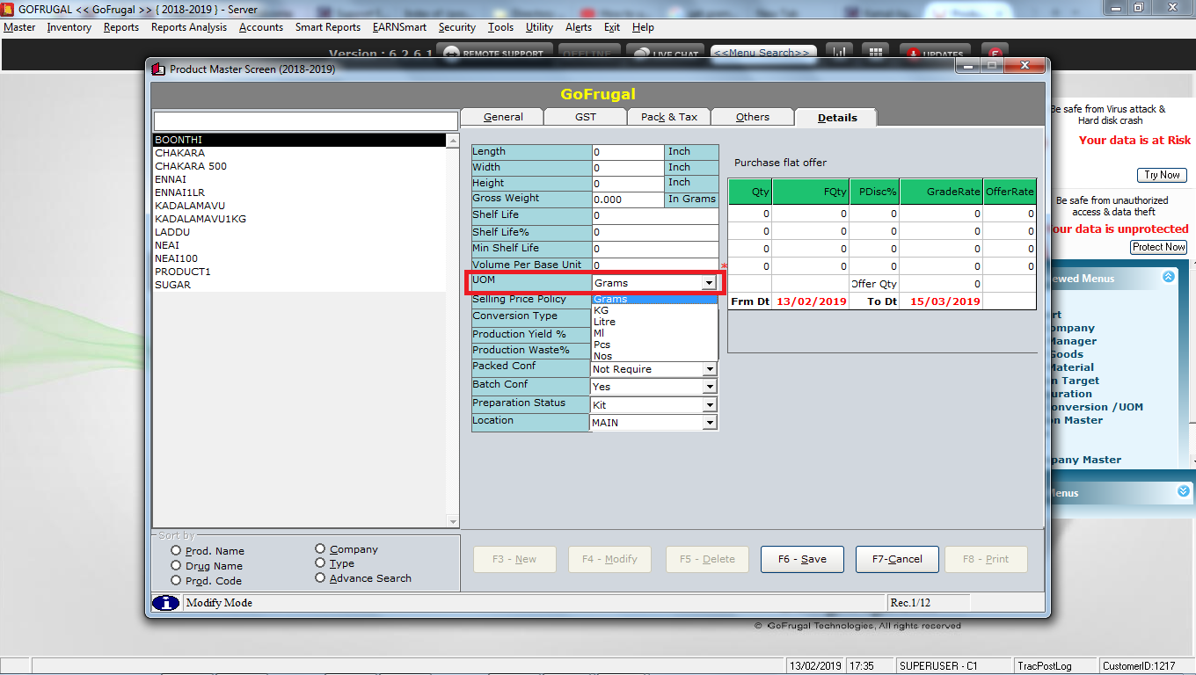The image size is (1196, 675).
Task: Choose Litre from the UOM list
Action: (654, 322)
